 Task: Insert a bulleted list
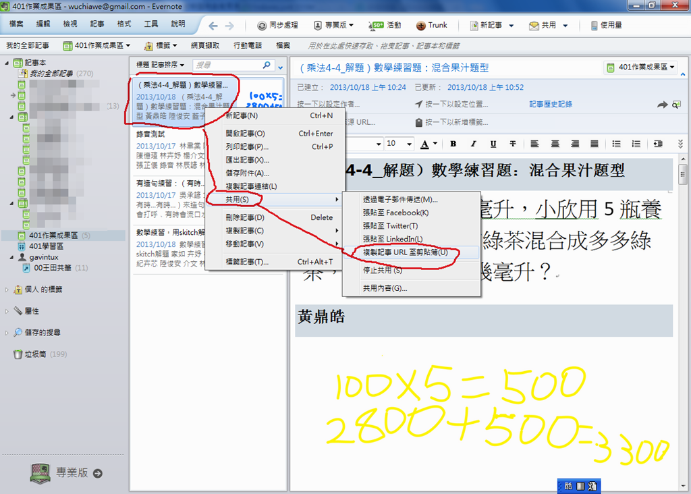[616, 144]
